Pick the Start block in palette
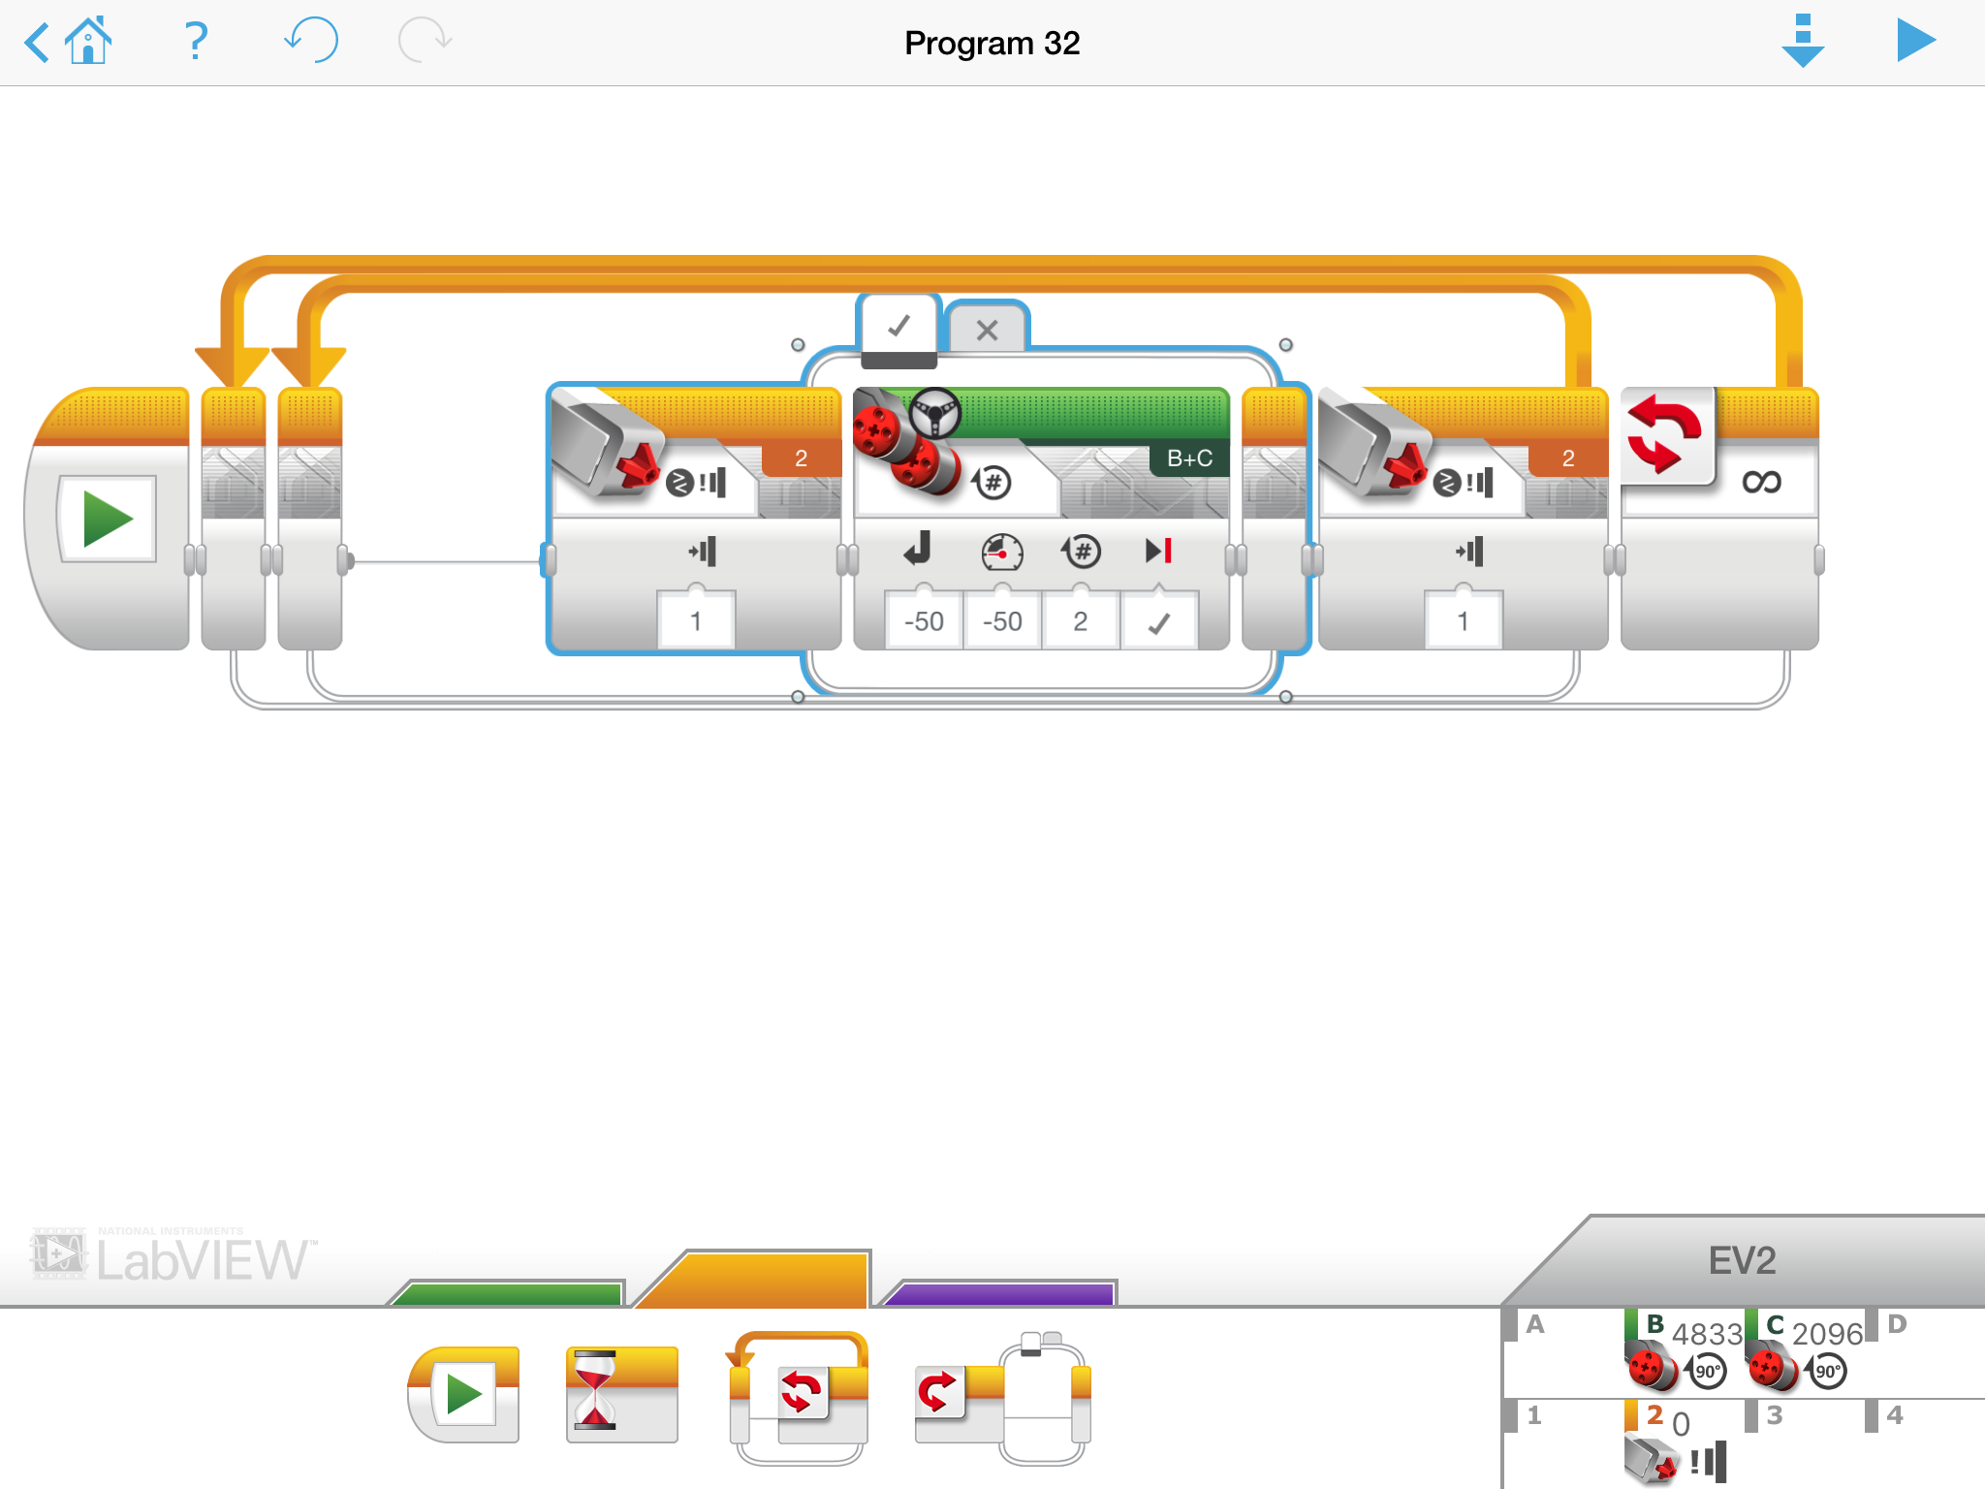 [464, 1394]
